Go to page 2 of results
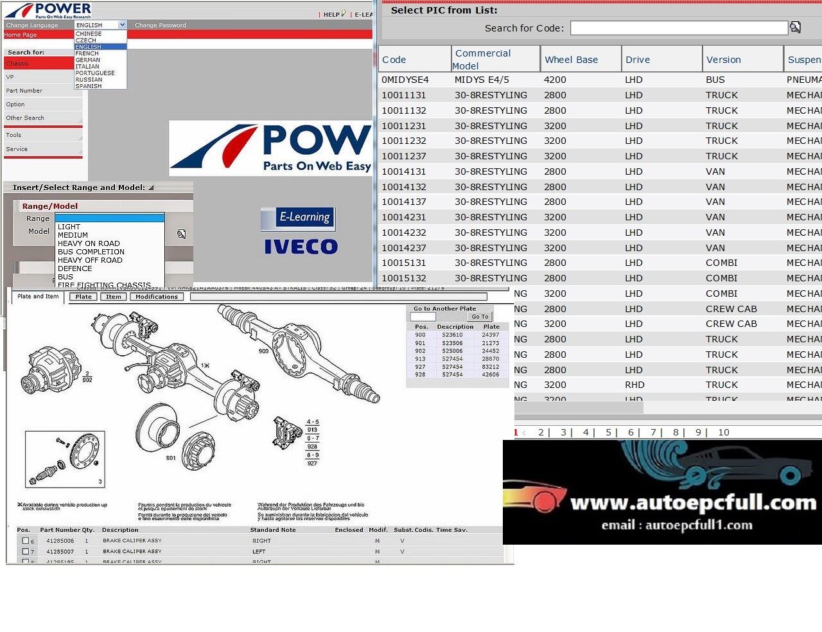Image resolution: width=822 pixels, height=632 pixels. click(x=541, y=432)
